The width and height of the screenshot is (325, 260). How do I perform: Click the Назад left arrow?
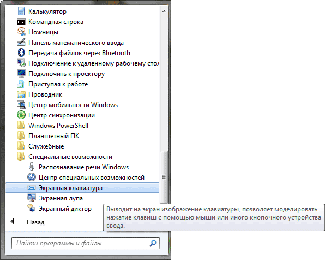pyautogui.click(x=12, y=222)
